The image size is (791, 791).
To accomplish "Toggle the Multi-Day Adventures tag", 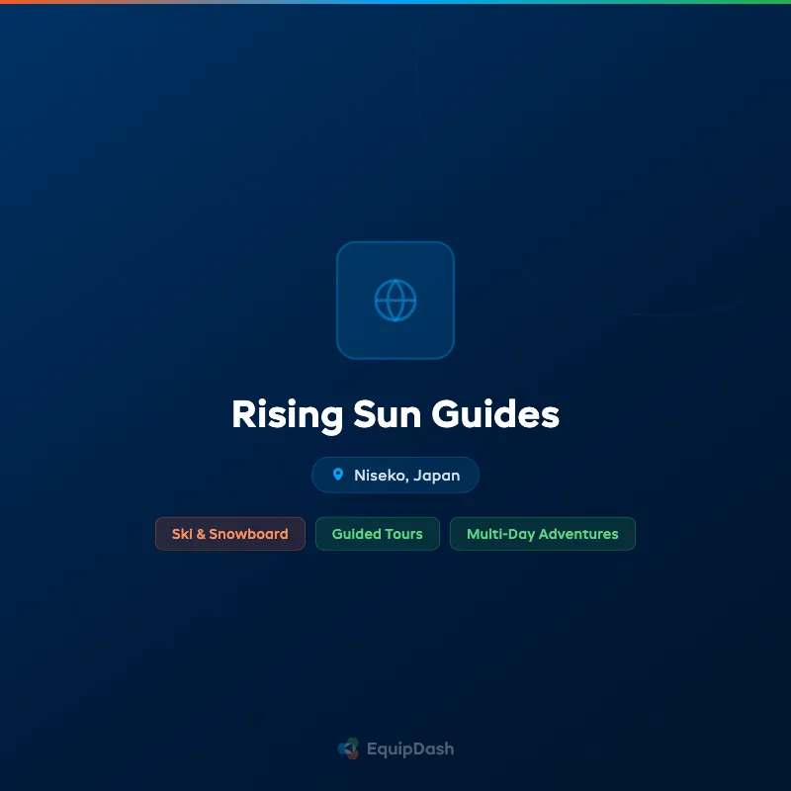I will pos(542,534).
